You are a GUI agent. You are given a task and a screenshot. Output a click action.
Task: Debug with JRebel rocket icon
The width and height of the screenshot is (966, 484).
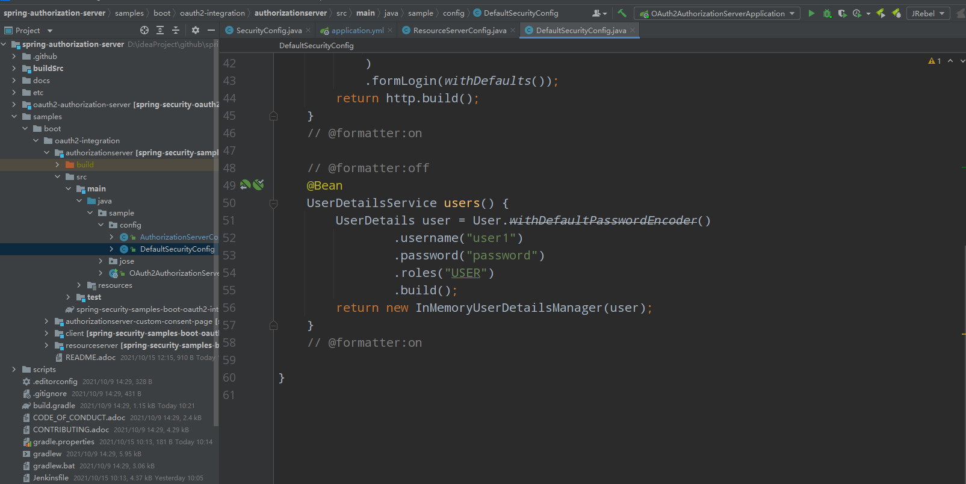(x=896, y=13)
